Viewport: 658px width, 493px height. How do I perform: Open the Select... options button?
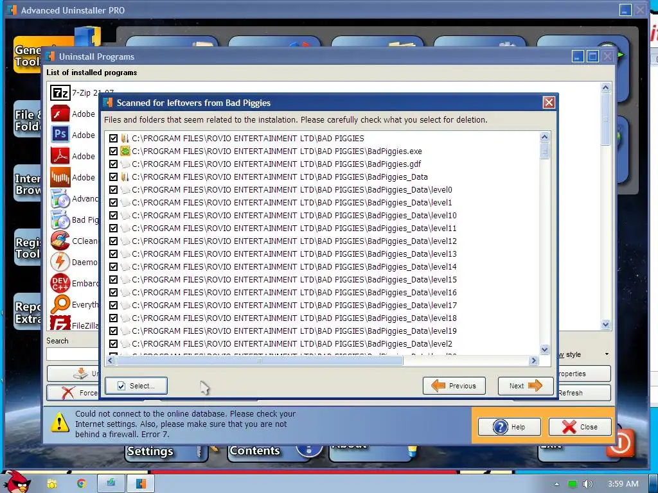click(x=136, y=386)
